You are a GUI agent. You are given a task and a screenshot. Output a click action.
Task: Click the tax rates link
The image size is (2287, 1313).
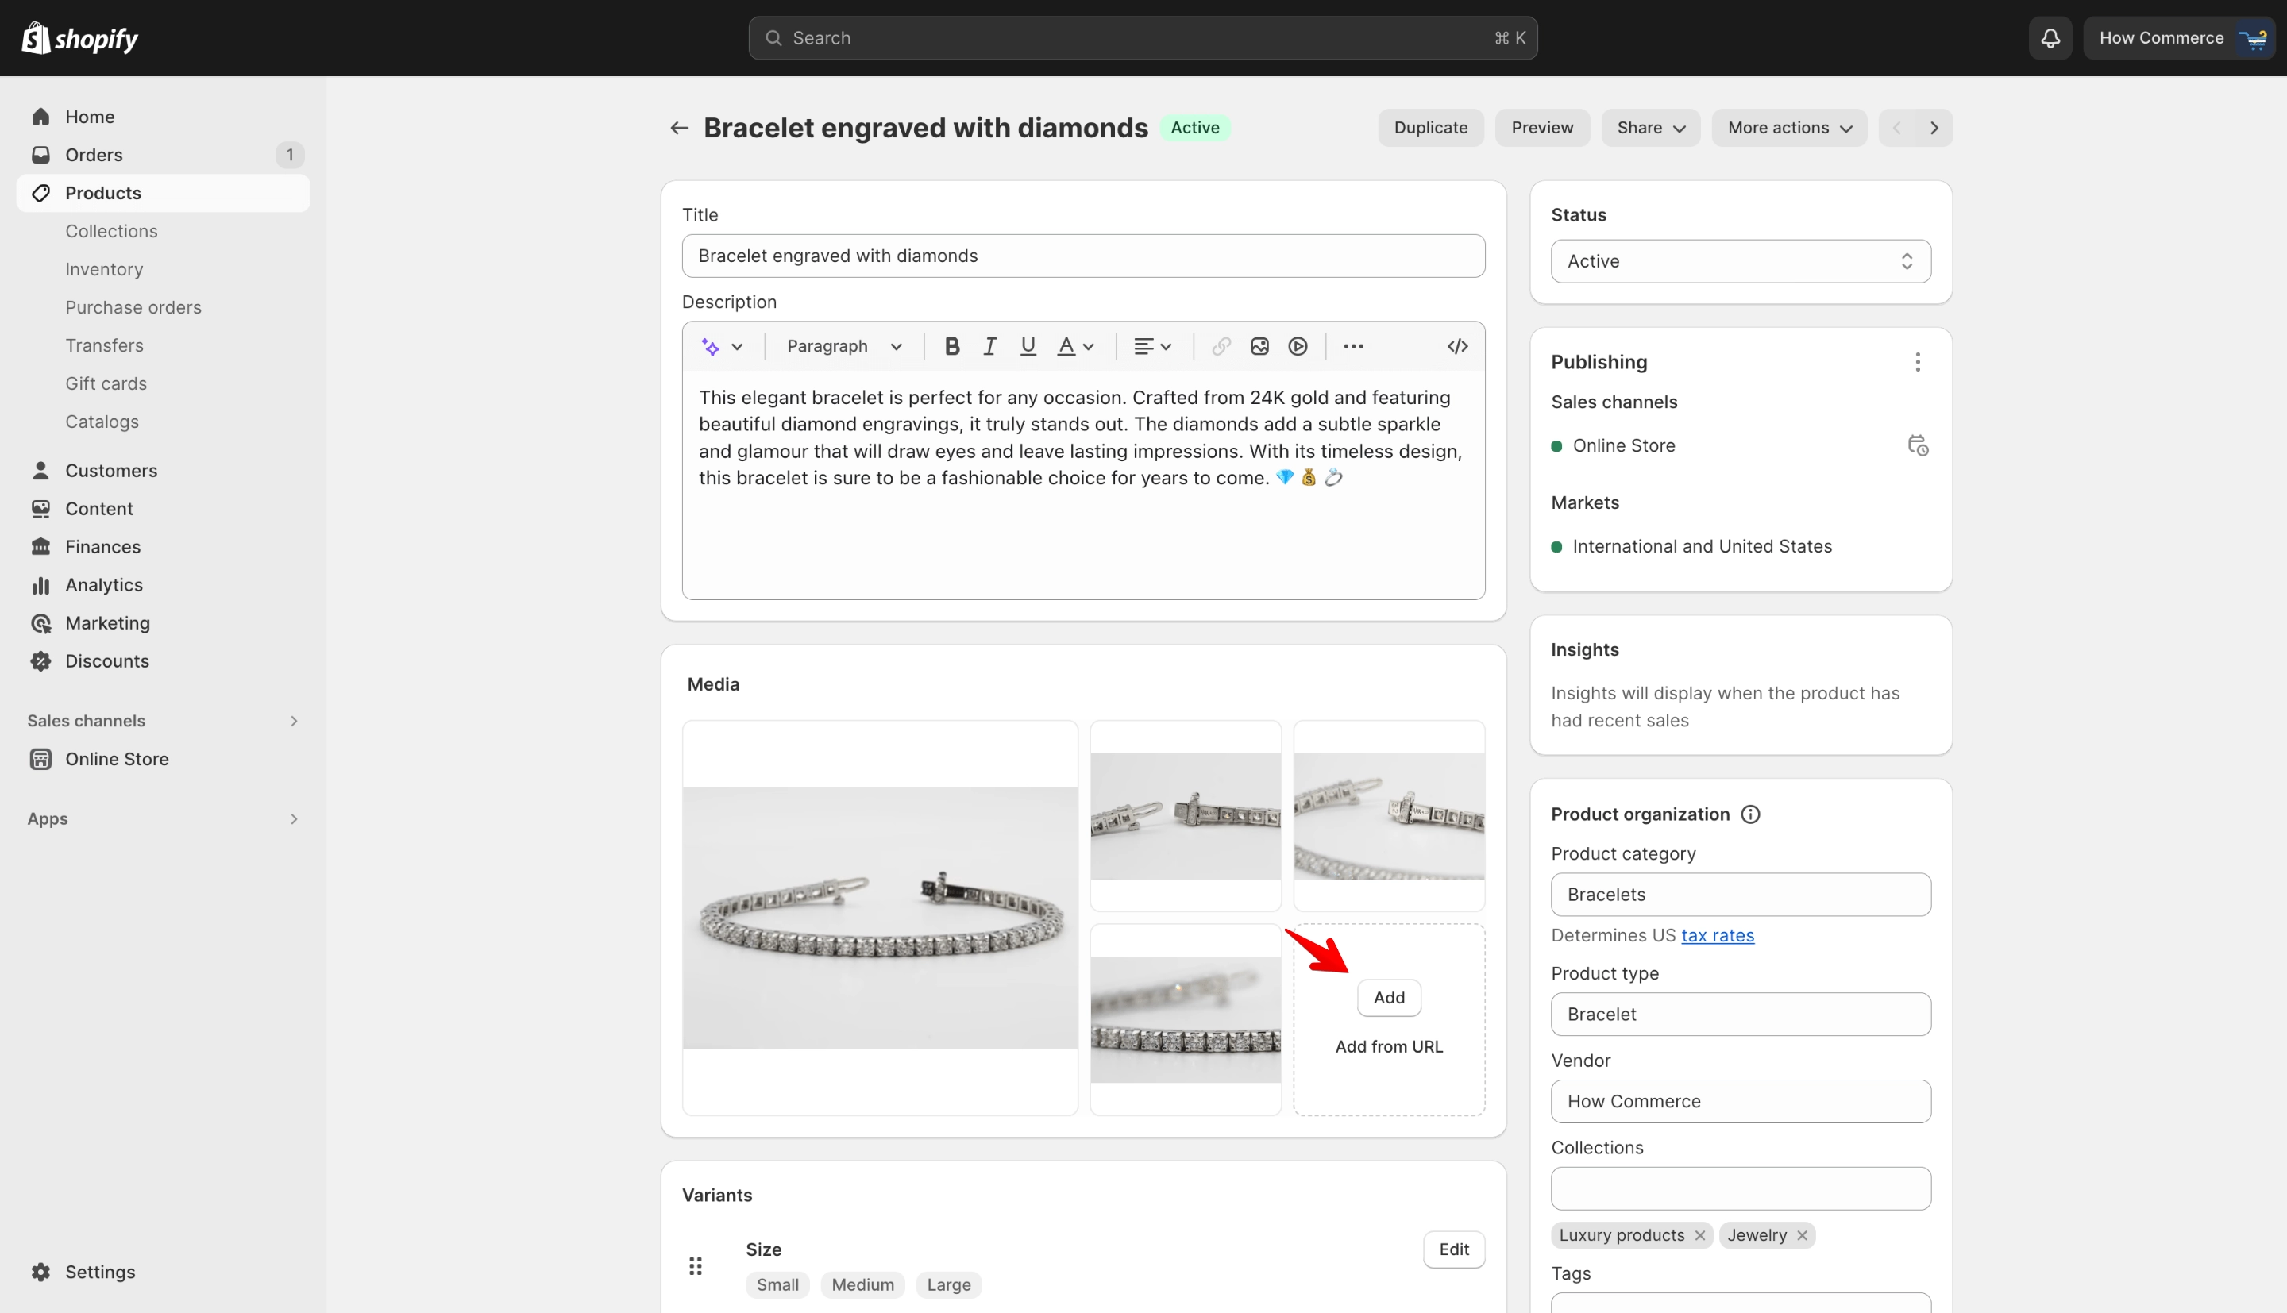(x=1717, y=935)
